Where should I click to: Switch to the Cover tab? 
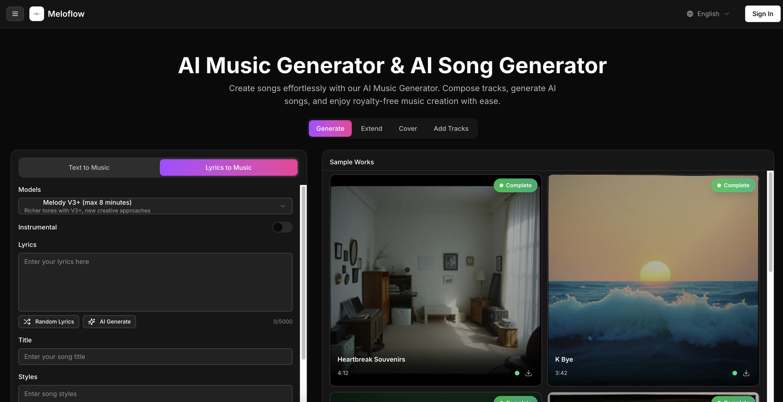(407, 129)
